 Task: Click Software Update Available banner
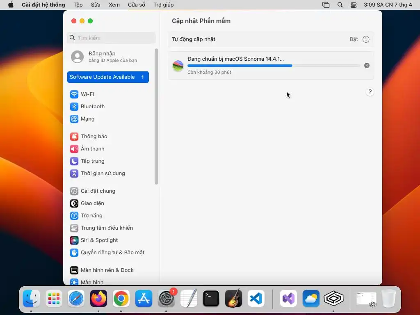(x=108, y=77)
